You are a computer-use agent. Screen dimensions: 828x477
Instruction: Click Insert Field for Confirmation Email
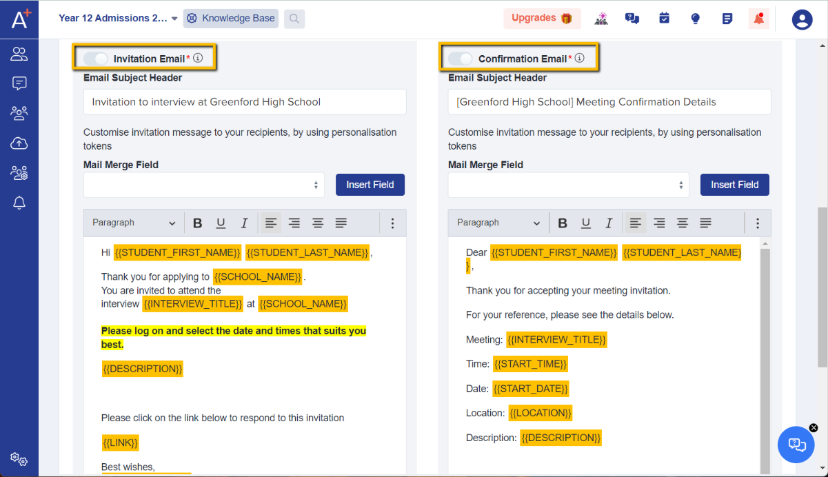[x=735, y=185]
